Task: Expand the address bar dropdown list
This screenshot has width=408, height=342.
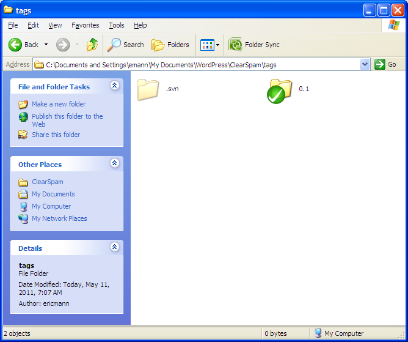Action: [x=365, y=64]
